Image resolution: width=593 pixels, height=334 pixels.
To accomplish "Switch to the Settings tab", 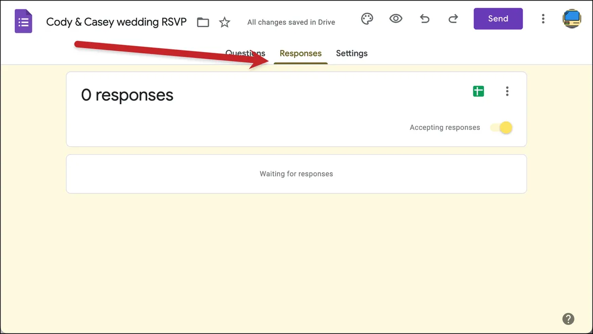I will pos(352,53).
